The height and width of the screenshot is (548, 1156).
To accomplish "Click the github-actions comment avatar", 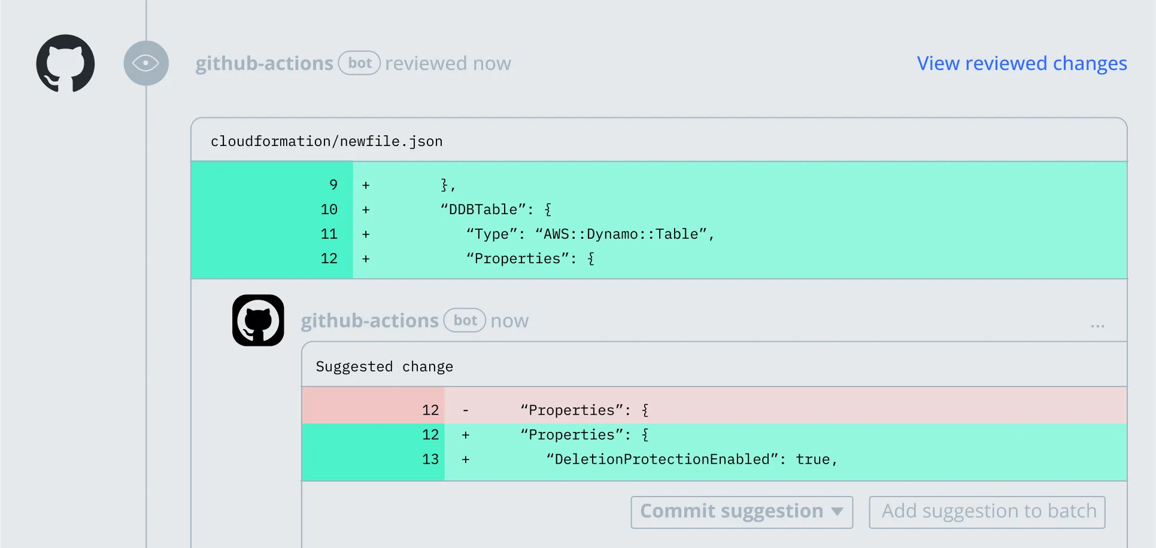I will pyautogui.click(x=258, y=320).
